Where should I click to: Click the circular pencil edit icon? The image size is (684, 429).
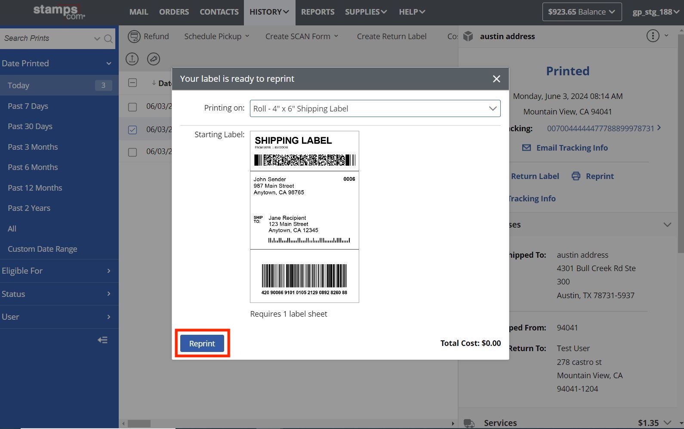(x=154, y=59)
